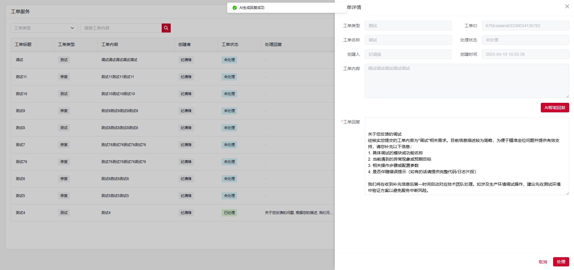Click the red search magnifier icon

(166, 28)
